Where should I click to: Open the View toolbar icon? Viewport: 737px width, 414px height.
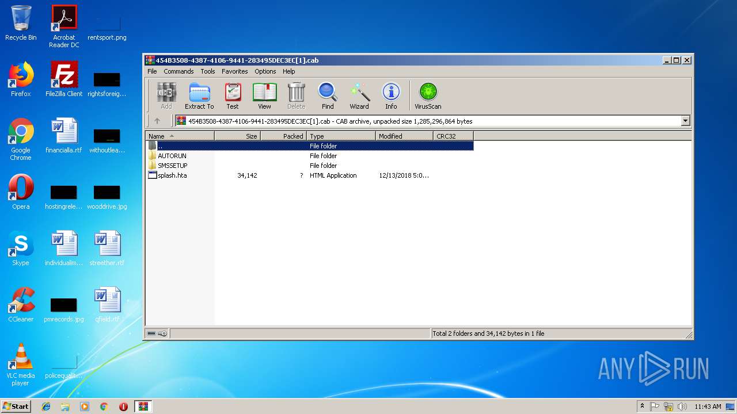(264, 95)
